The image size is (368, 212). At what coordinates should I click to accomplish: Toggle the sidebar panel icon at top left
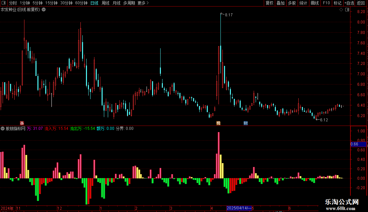[x=4, y=3]
